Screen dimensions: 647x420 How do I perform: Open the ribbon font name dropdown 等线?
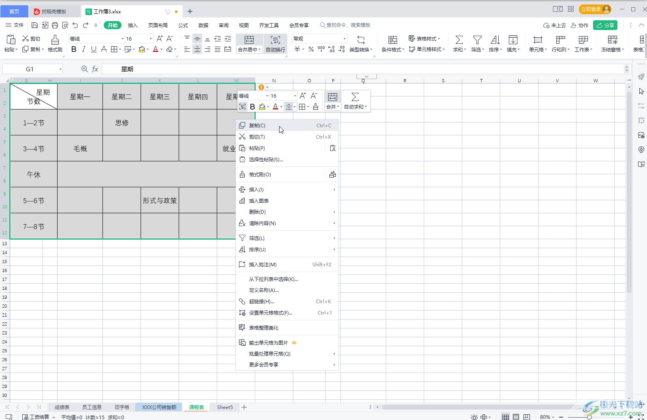tap(122, 39)
